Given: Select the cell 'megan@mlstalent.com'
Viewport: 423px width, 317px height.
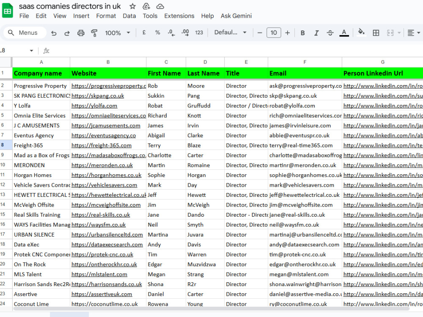Looking at the screenshot, I should point(305,274).
